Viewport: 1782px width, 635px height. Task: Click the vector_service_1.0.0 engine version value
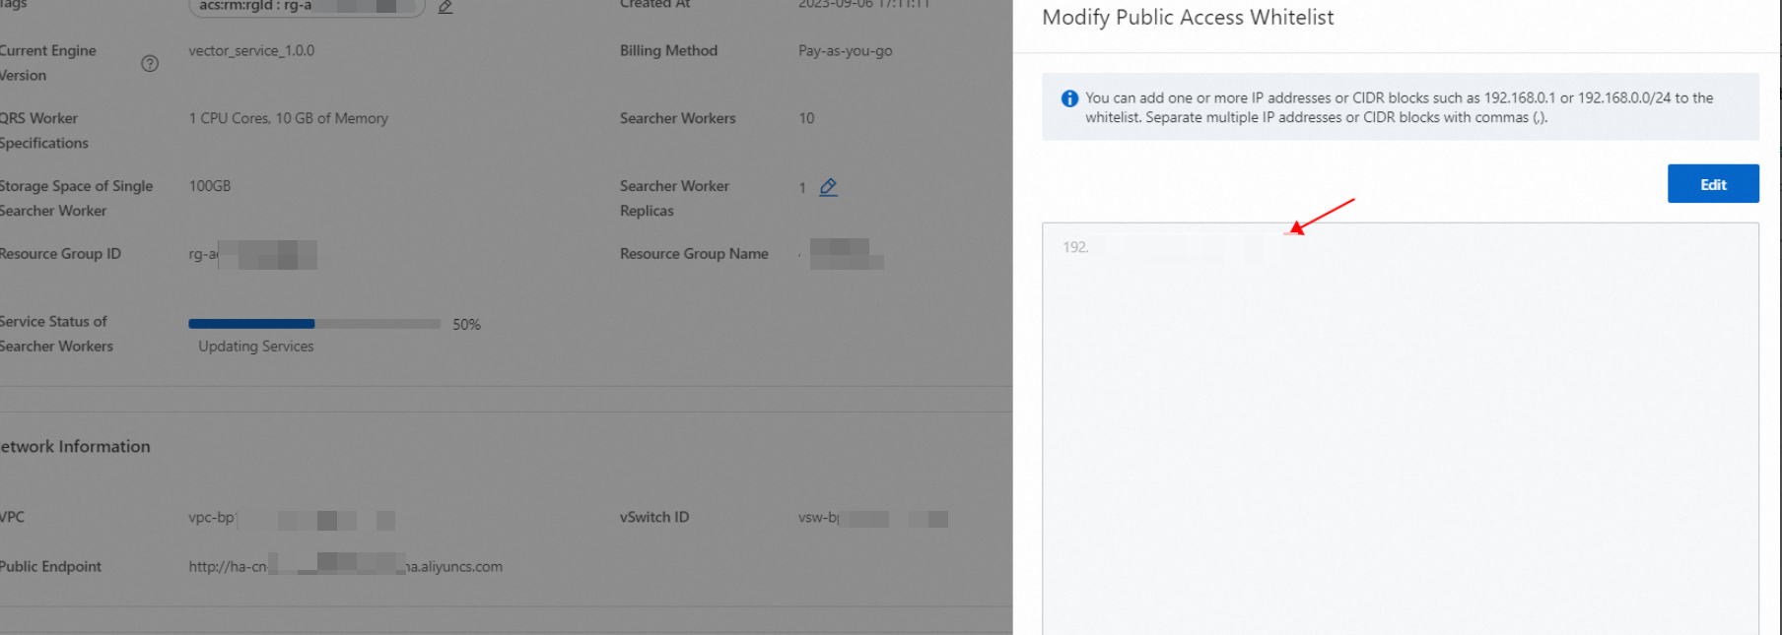(x=251, y=50)
